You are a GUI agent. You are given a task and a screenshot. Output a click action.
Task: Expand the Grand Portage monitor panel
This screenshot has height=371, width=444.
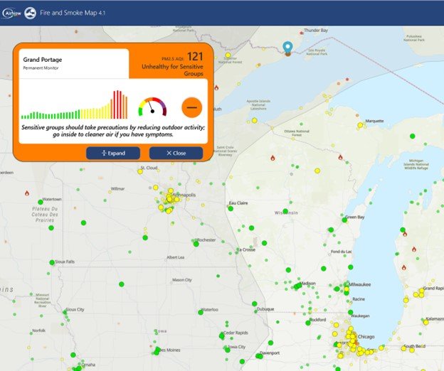click(112, 153)
